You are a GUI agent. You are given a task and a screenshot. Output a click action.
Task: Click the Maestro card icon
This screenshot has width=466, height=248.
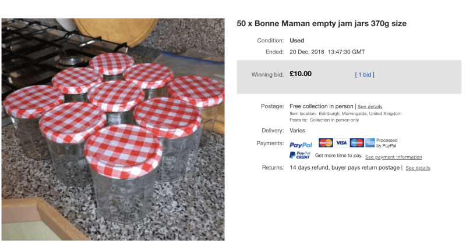[356, 143]
